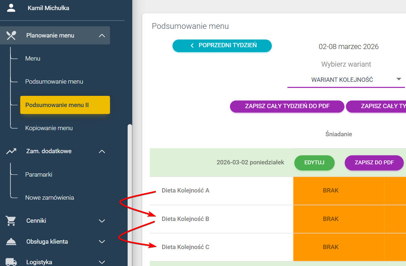
Task: Expand the Obsługa klienta section chevron
Action: pos(102,242)
